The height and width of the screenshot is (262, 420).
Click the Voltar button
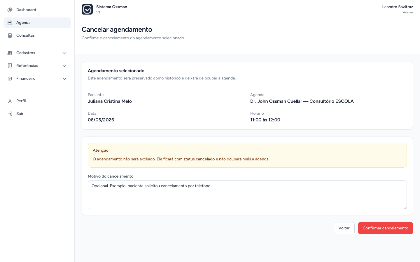(344, 228)
